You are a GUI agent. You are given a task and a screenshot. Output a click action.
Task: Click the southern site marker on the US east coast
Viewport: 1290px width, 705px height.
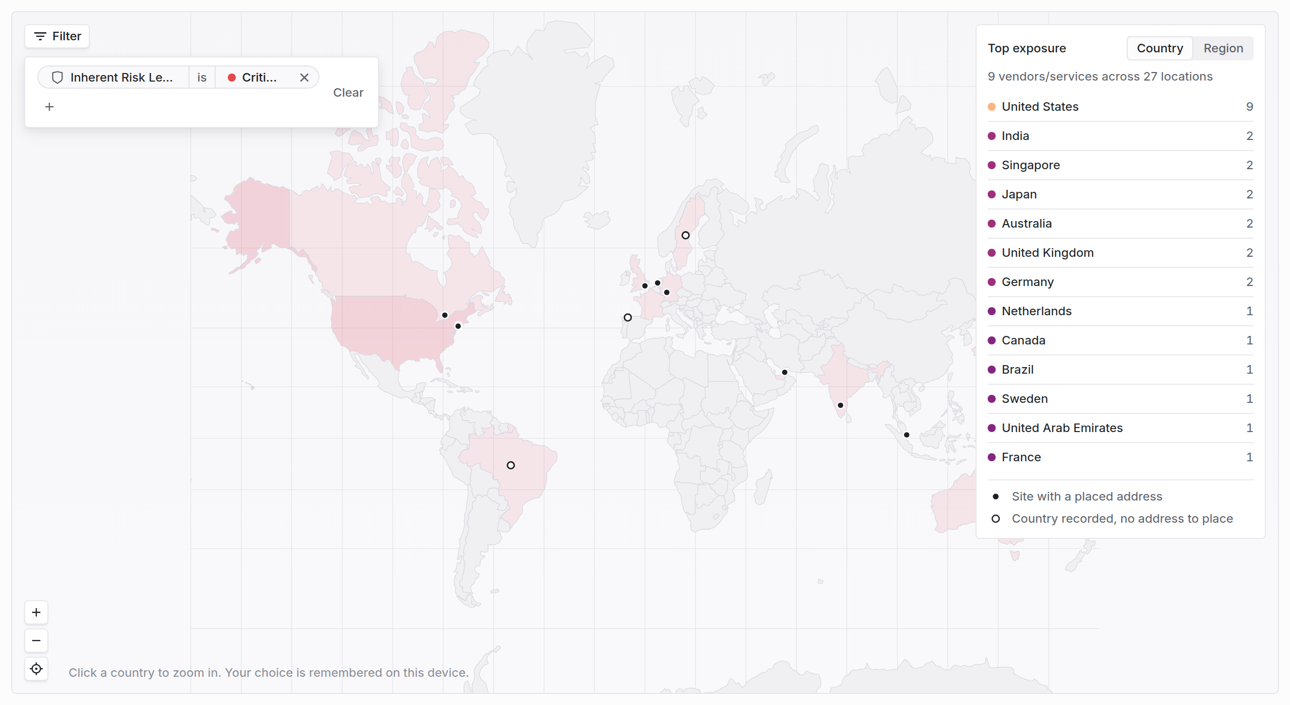[458, 326]
